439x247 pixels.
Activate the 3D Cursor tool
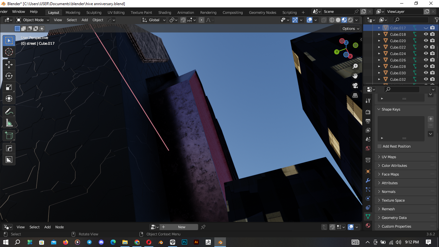9,52
